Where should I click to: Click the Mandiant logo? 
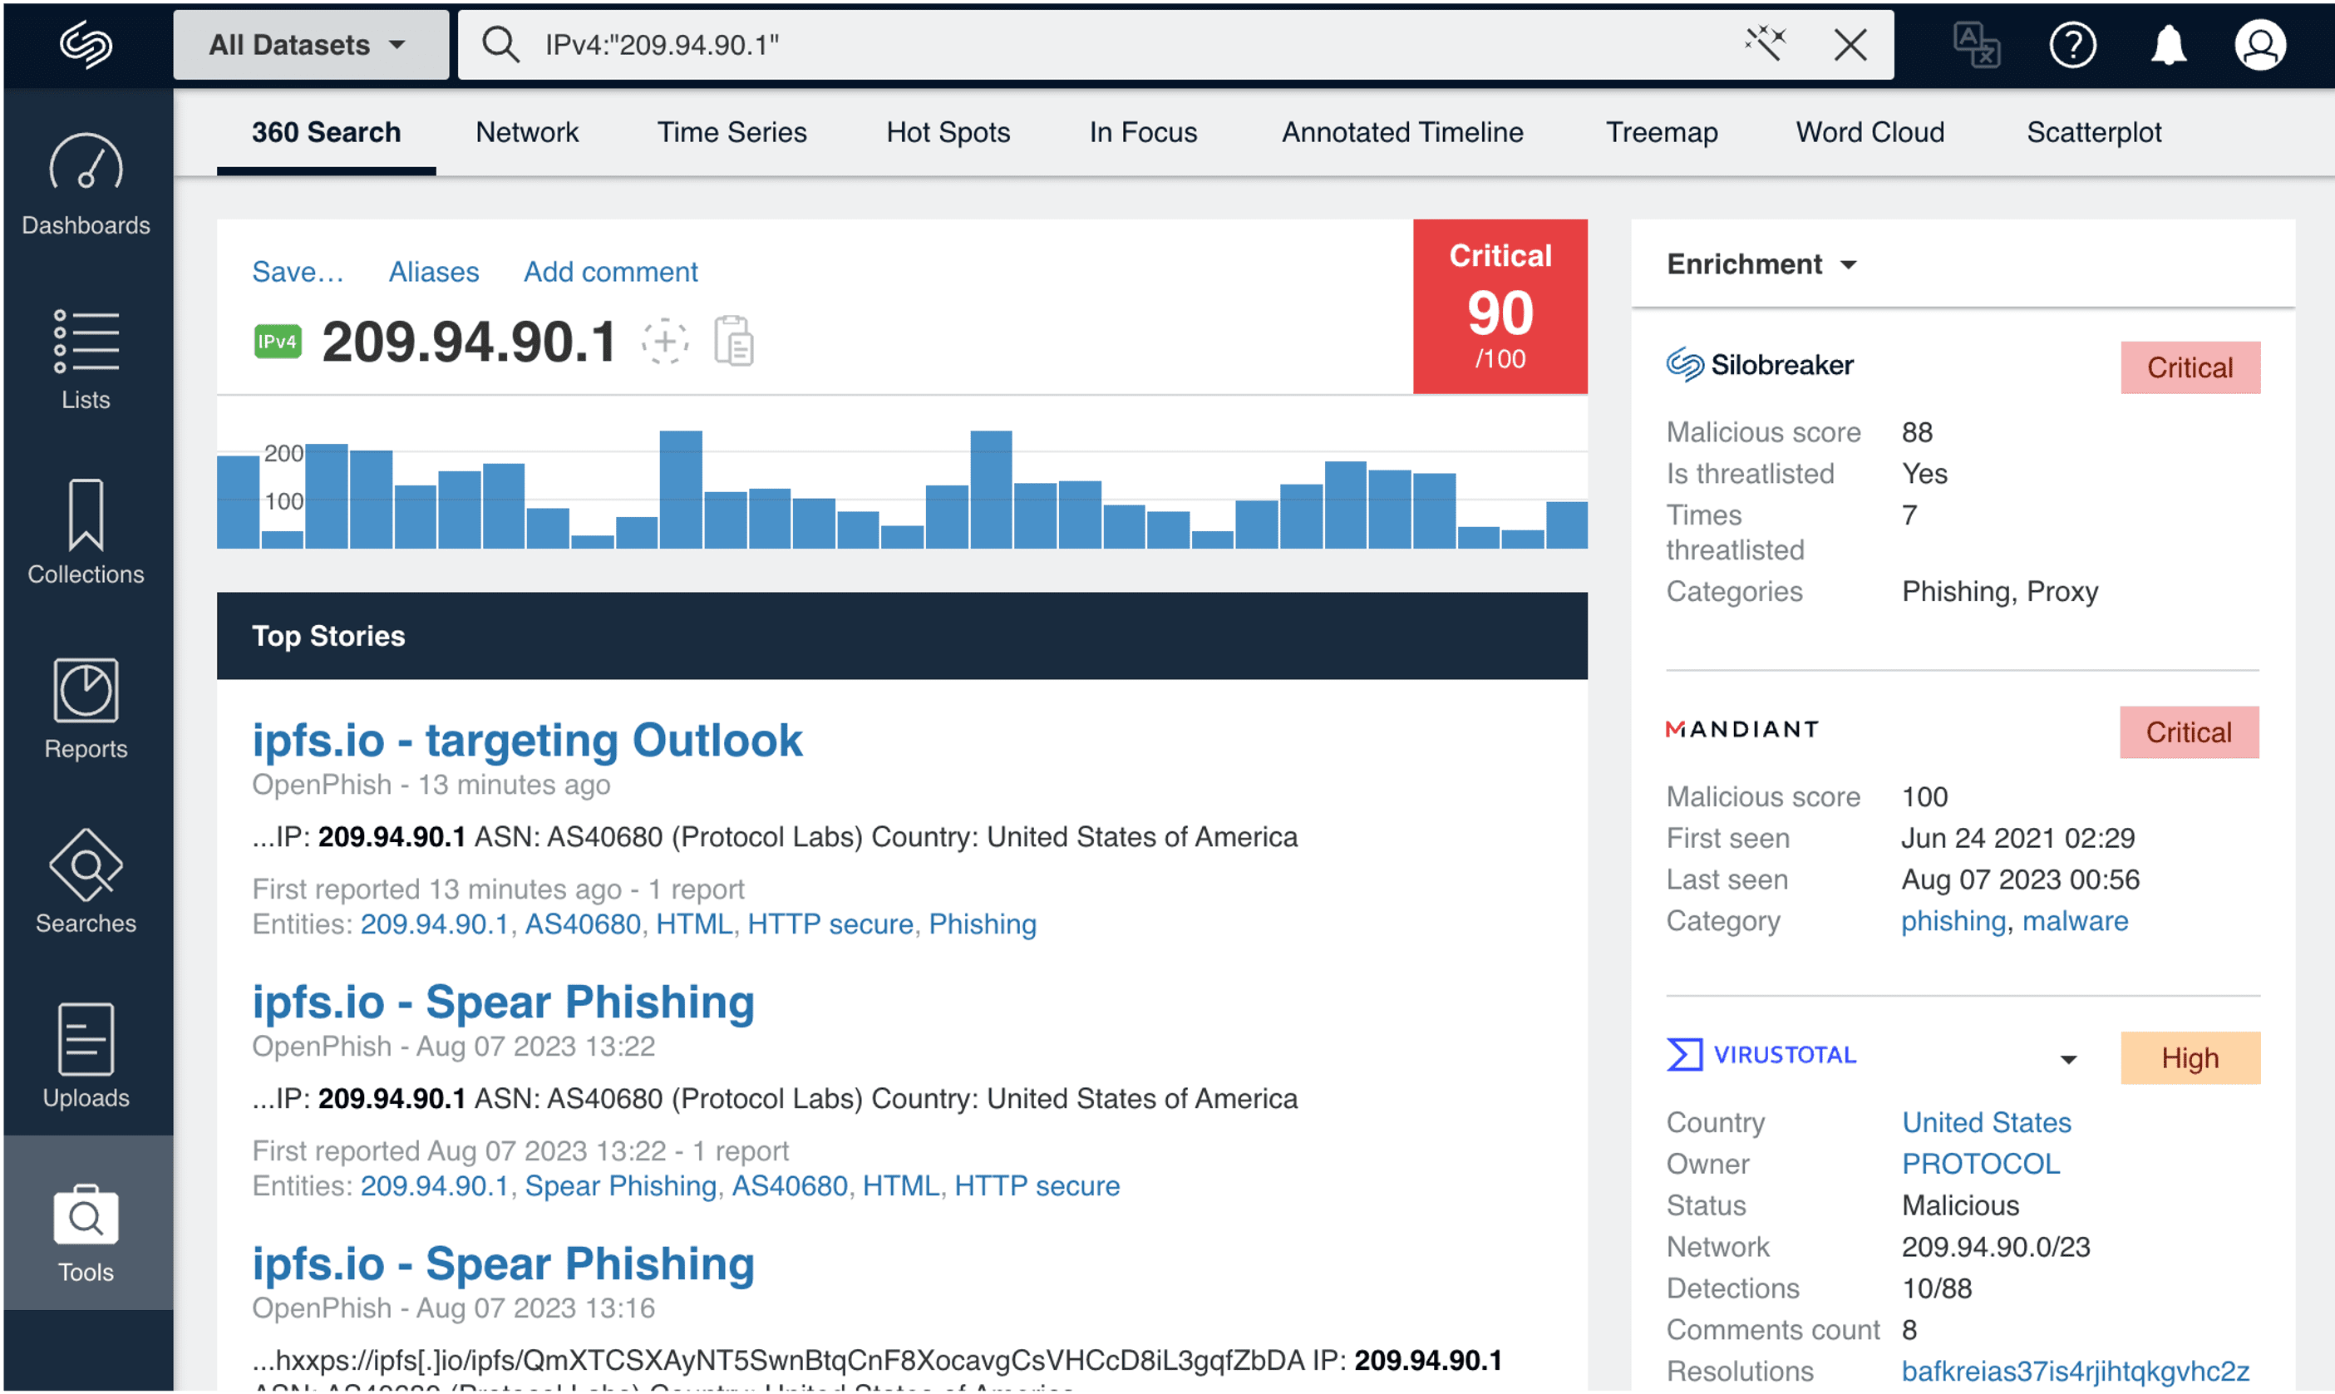[x=1742, y=729]
